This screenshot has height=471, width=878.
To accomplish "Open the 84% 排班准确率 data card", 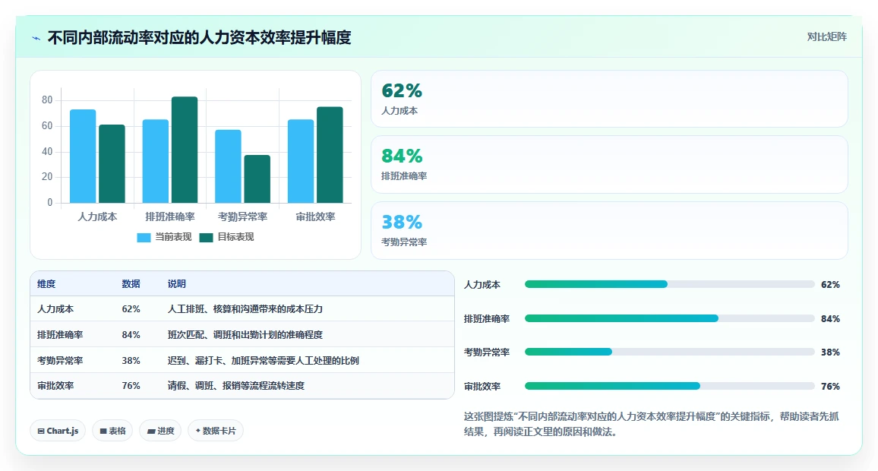I will pyautogui.click(x=609, y=165).
